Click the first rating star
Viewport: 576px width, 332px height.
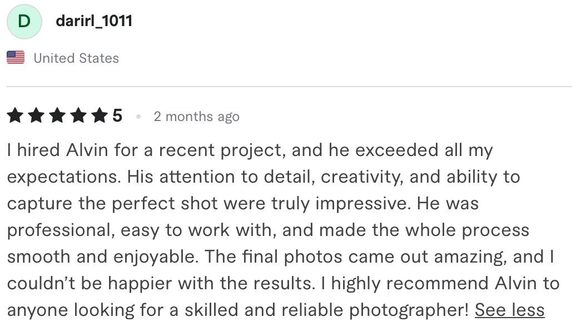click(15, 115)
